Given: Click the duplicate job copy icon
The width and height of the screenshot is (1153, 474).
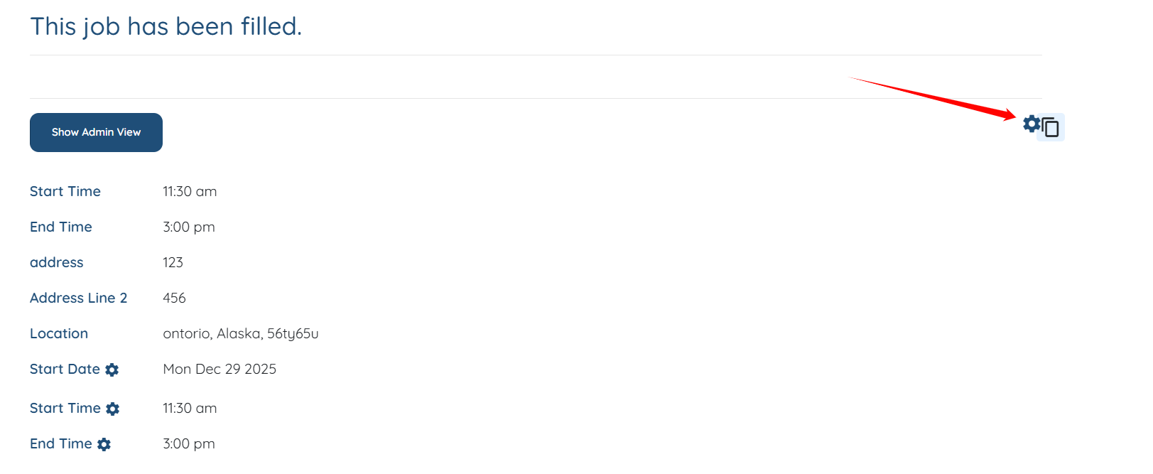Looking at the screenshot, I should [x=1051, y=127].
